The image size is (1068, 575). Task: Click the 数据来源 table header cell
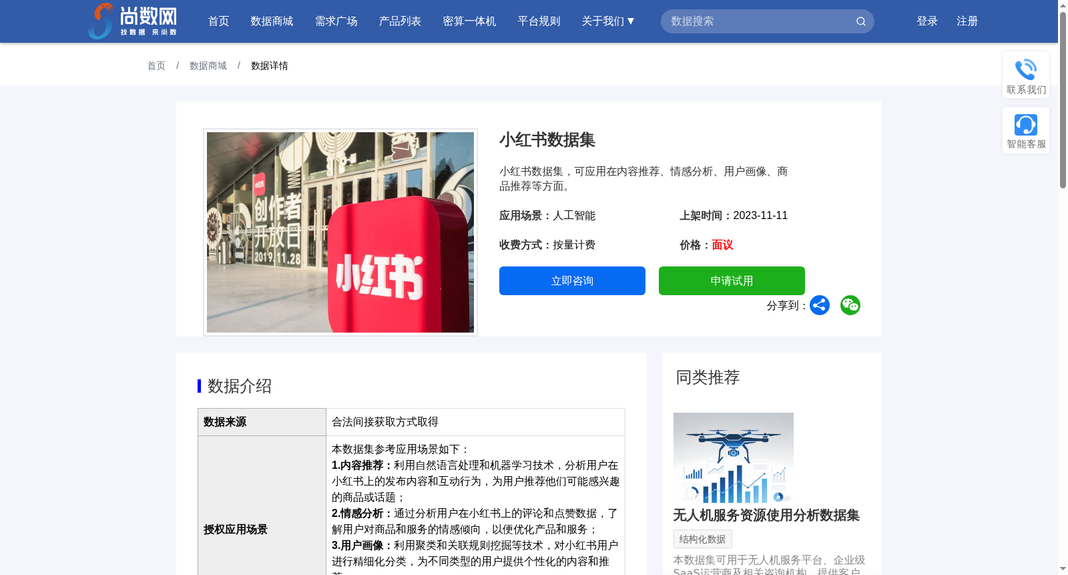click(262, 422)
